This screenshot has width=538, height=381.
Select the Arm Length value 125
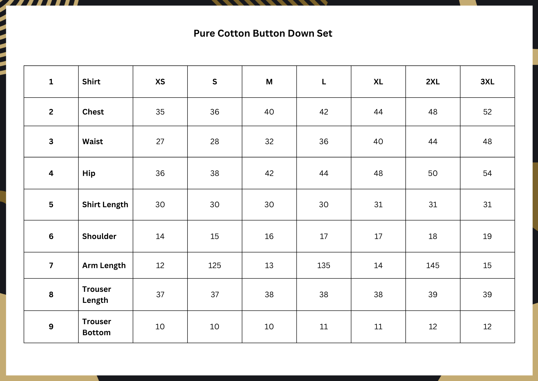214,265
